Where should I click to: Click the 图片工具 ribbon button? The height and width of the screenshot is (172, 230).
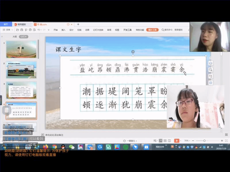coord(152,30)
